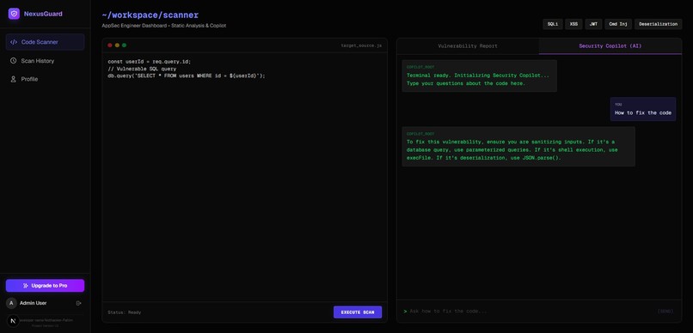
Task: Click the green dot in the editor header
Action: point(124,45)
